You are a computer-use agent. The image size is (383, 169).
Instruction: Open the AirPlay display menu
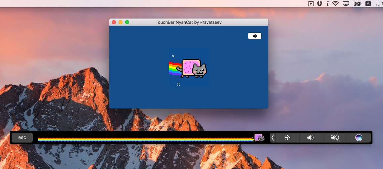(346, 4)
